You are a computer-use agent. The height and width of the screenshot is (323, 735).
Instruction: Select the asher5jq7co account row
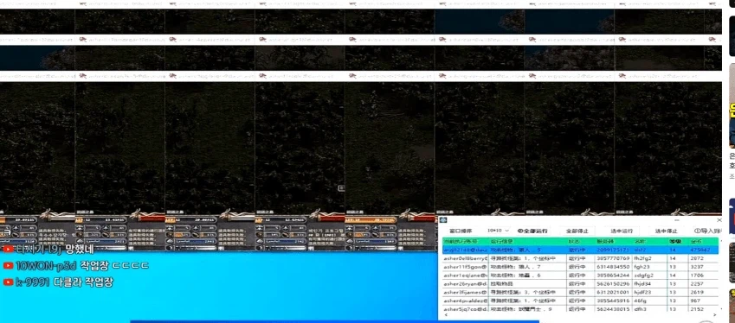[x=580, y=309]
